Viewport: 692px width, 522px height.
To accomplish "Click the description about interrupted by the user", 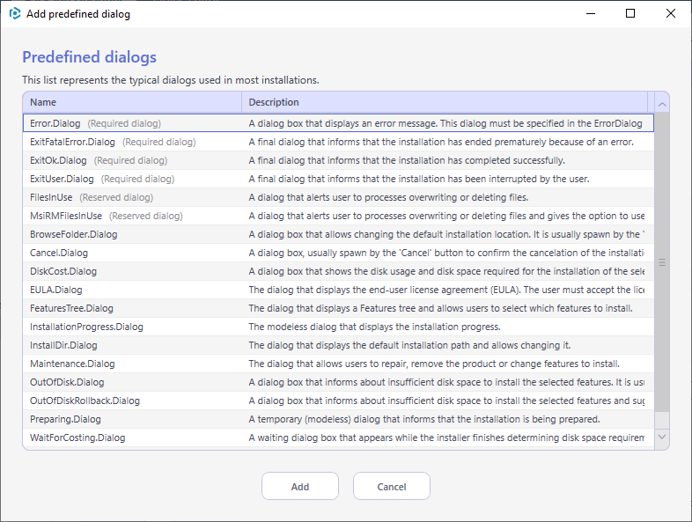I will tap(419, 179).
